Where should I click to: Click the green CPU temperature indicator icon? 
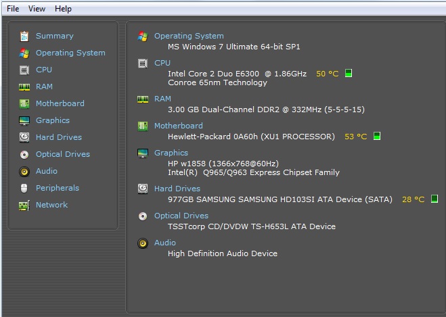(x=349, y=73)
